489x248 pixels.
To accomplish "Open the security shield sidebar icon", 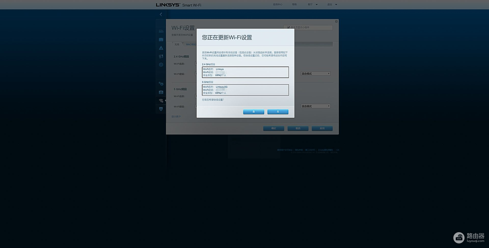I will tap(161, 109).
